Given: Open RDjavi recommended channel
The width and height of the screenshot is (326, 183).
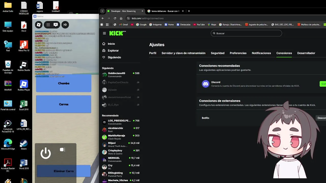Looking at the screenshot, I should 121,145.
